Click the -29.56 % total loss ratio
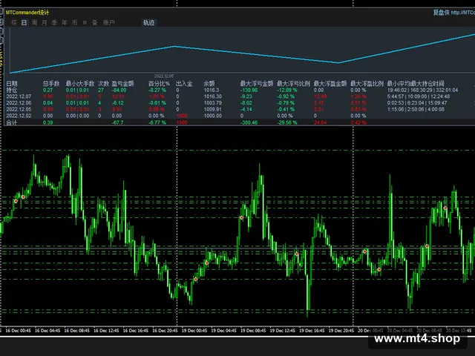Image resolution: width=475 pixels, height=356 pixels. tap(287, 122)
